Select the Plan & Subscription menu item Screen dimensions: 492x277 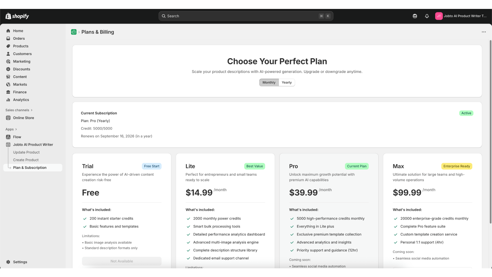point(33,168)
